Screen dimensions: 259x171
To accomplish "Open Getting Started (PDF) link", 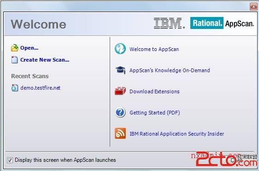I will (x=155, y=113).
